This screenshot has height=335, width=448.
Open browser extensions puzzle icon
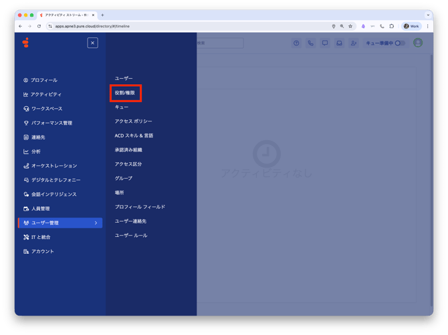coord(392,26)
